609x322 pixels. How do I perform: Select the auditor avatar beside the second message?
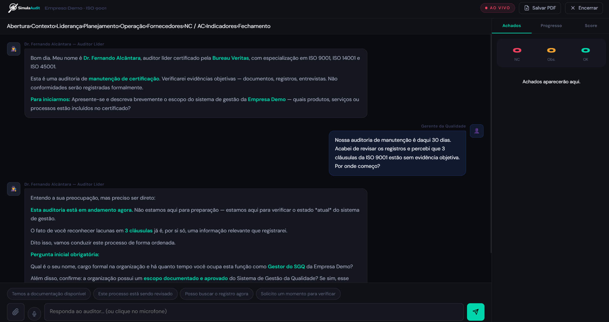[13, 189]
